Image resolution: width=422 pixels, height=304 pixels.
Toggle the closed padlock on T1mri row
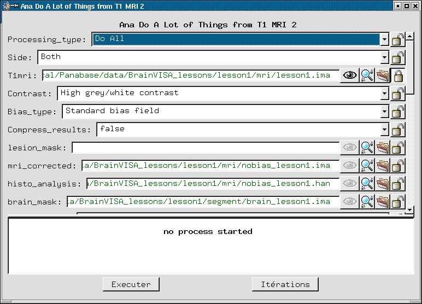click(x=398, y=75)
